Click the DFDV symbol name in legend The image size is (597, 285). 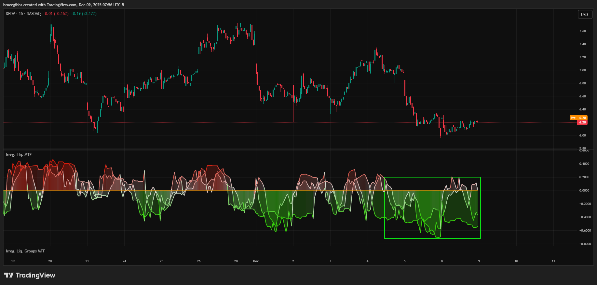click(x=10, y=14)
